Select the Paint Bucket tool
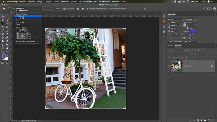The height and width of the screenshot is (122, 217). (3, 38)
